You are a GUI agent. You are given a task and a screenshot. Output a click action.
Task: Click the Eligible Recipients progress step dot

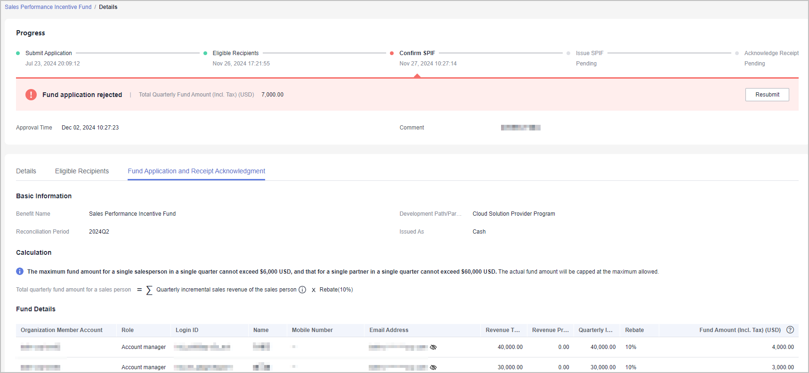pyautogui.click(x=205, y=53)
